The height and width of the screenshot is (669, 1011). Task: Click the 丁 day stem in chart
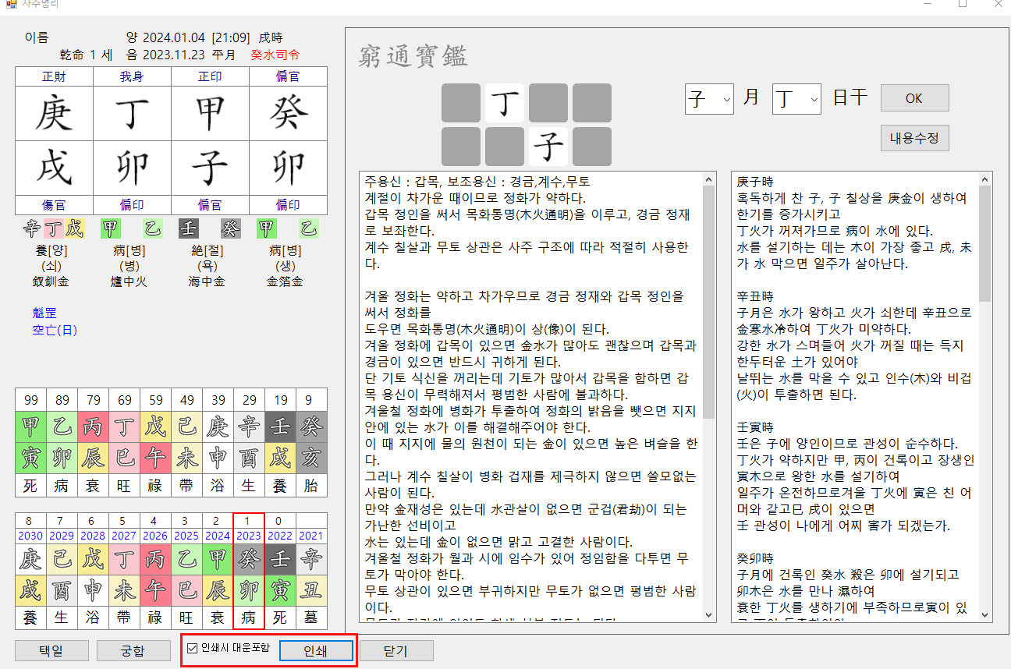pyautogui.click(x=132, y=113)
